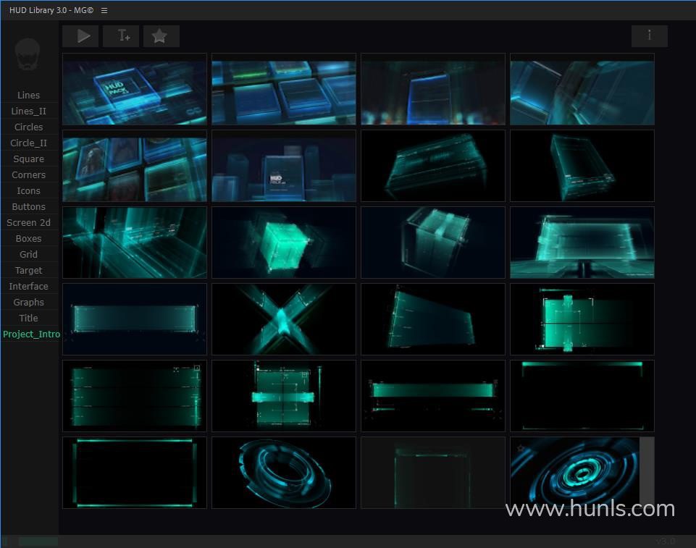Screen dimensions: 696x548
Task: Switch to the Square category
Action: (28, 159)
